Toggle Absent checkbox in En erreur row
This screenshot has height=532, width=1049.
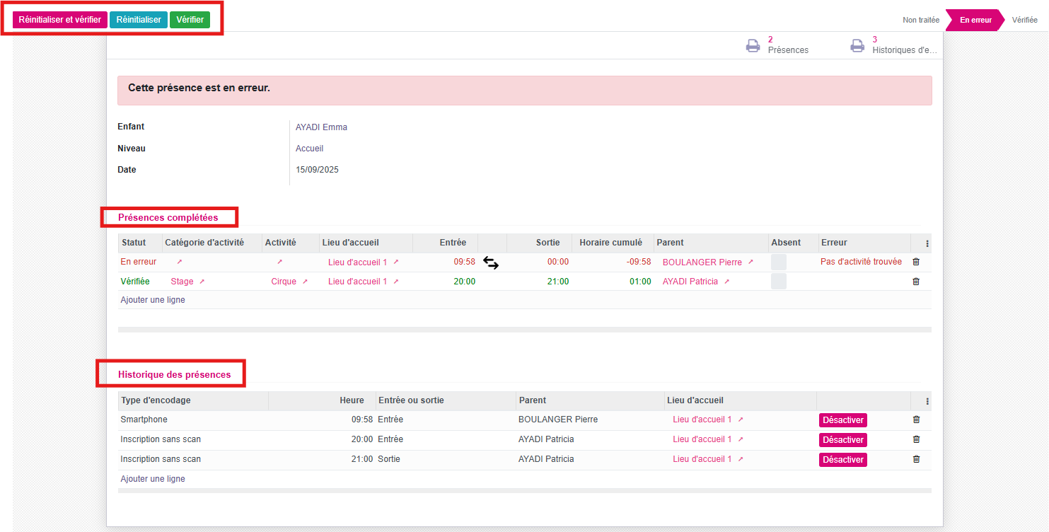tap(778, 262)
